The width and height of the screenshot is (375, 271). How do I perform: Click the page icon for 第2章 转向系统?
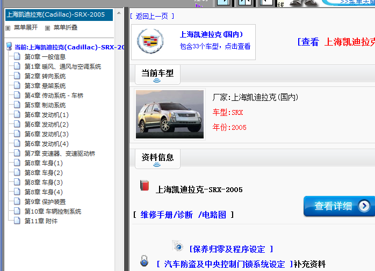tap(17, 76)
